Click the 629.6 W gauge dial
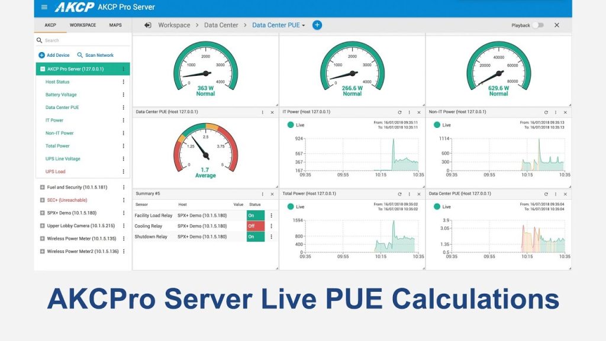This screenshot has width=606, height=341. [498, 67]
